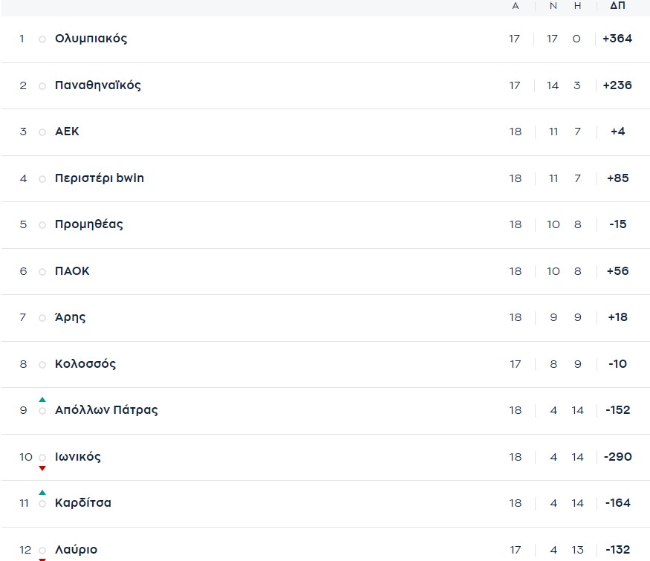Click the Παναθηναϊκός team name

97,85
